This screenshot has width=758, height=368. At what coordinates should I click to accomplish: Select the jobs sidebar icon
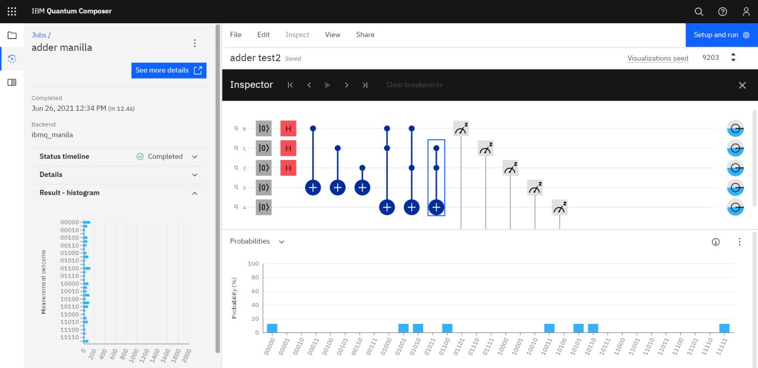coord(12,59)
